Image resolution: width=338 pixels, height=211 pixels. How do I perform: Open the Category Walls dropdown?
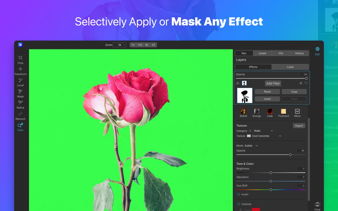(263, 131)
